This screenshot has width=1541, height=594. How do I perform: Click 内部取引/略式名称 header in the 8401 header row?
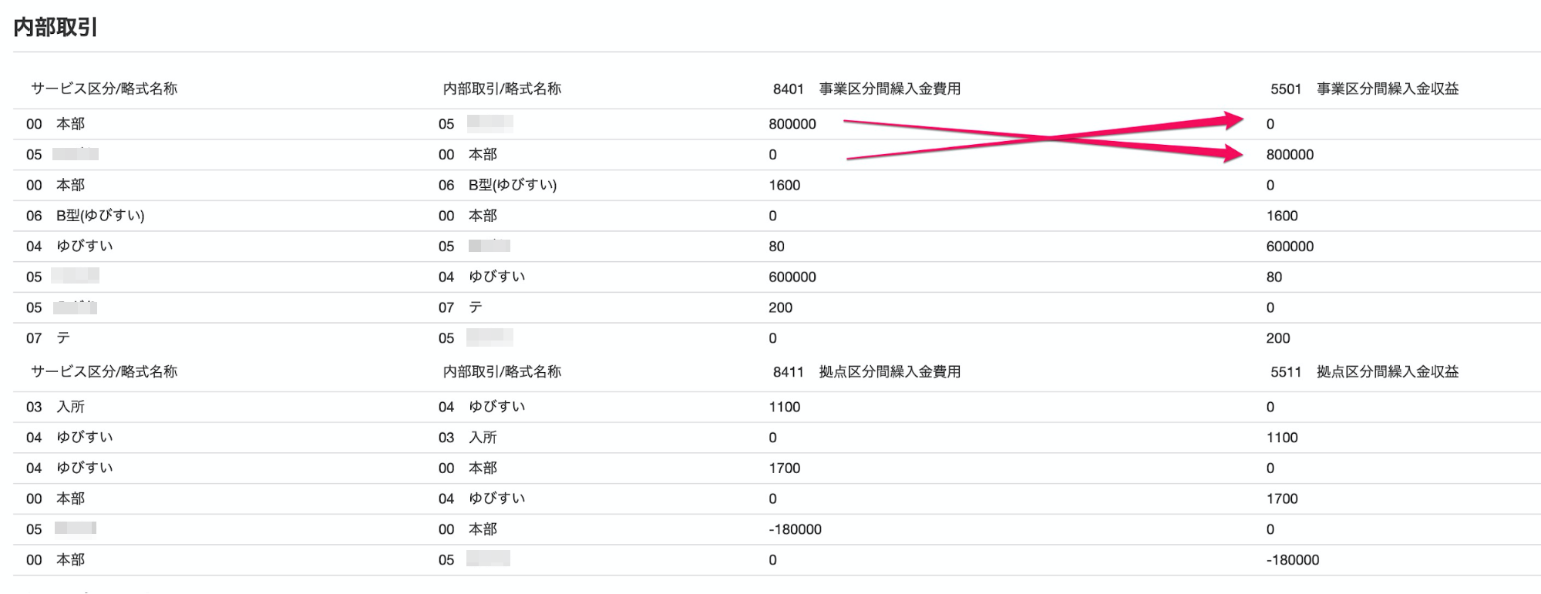tap(502, 89)
